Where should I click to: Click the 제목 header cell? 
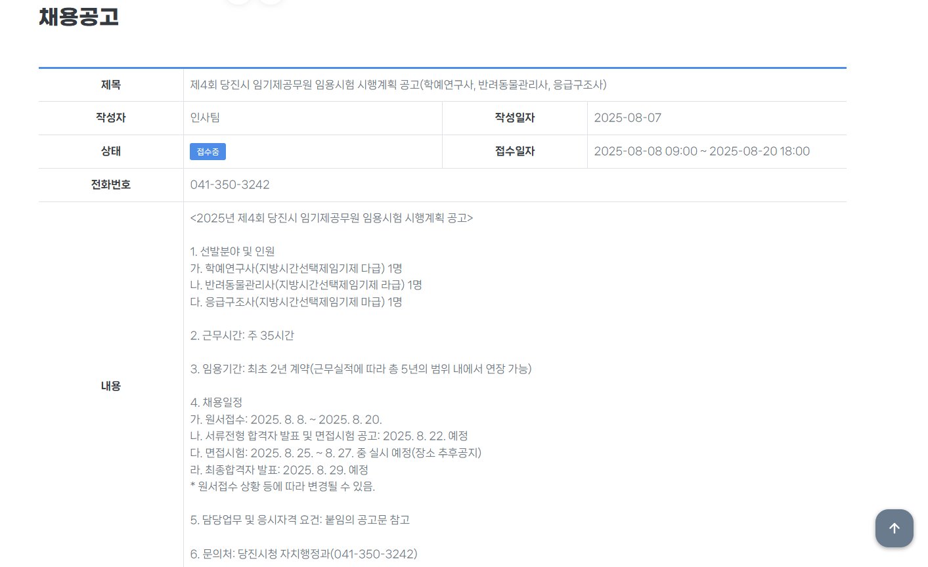(111, 85)
